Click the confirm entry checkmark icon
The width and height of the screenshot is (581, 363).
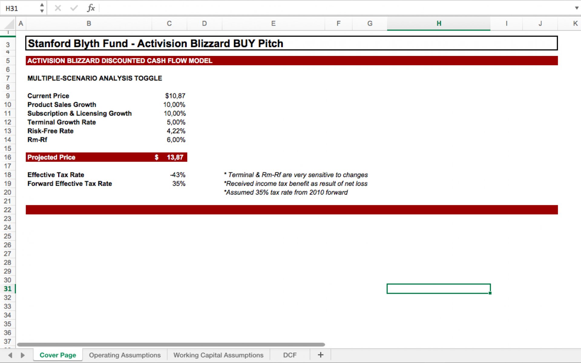(x=74, y=8)
